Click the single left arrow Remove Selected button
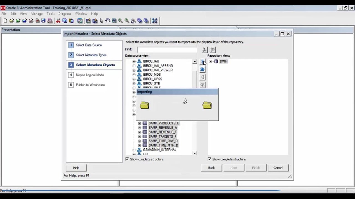Image resolution: width=355 pixels, height=199 pixels. click(x=203, y=77)
